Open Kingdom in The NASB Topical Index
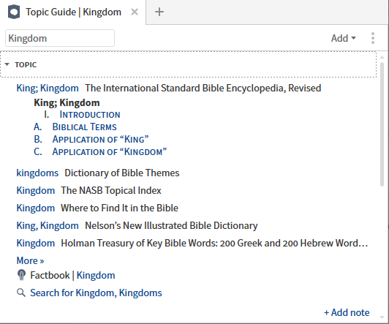This screenshot has height=324, width=389. 36,191
